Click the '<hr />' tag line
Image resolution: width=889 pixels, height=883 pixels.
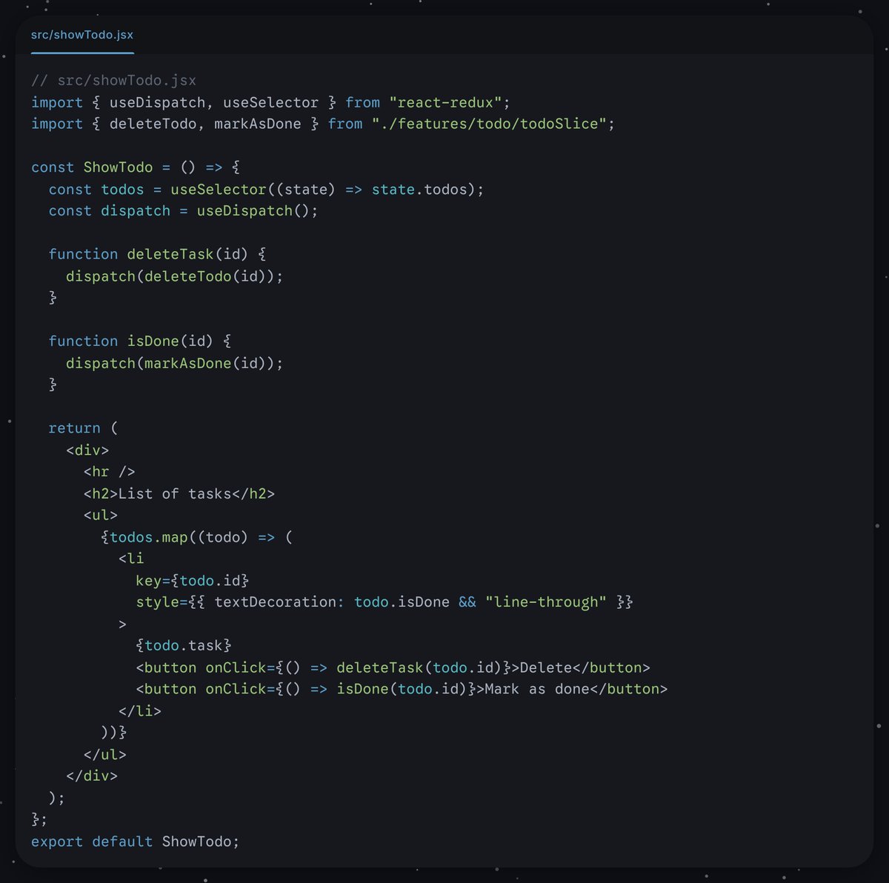[110, 471]
